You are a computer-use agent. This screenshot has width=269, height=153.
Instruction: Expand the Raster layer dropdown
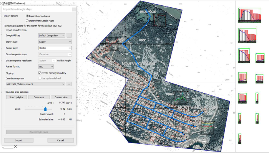[x=55, y=48]
